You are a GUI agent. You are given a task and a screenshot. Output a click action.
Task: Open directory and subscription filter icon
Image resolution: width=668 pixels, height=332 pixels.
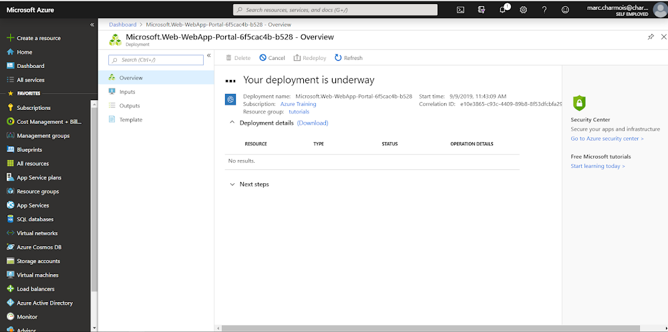coord(482,10)
